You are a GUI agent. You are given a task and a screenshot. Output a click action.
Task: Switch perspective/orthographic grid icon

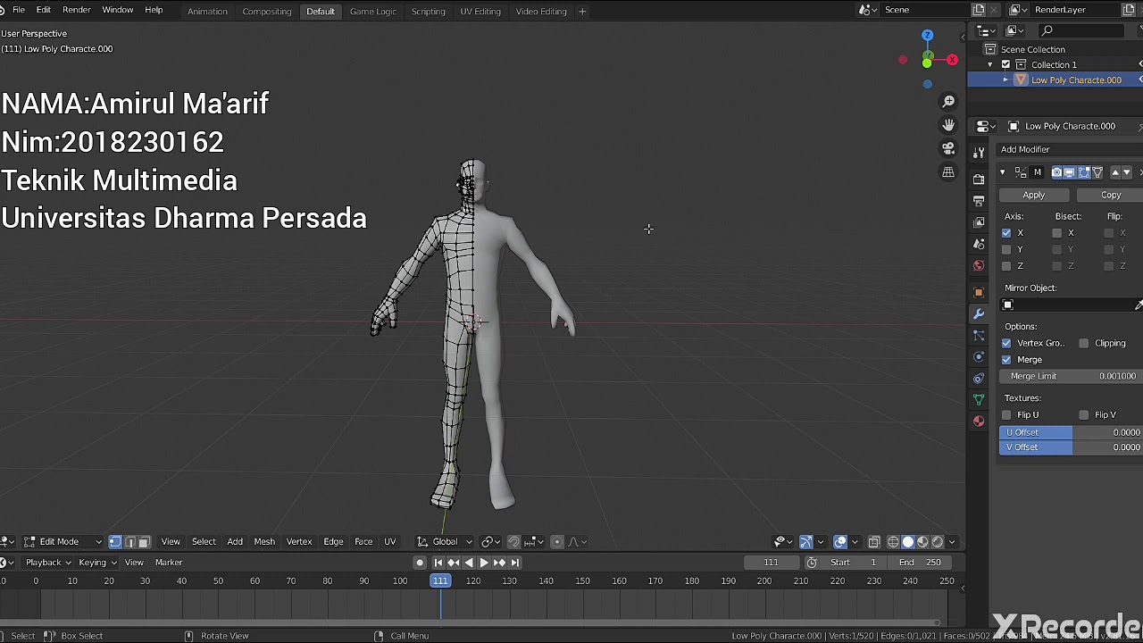click(x=948, y=171)
